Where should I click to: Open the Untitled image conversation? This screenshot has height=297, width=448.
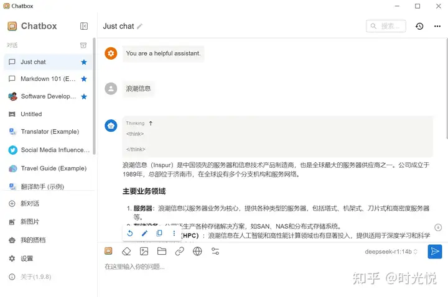tap(48, 114)
